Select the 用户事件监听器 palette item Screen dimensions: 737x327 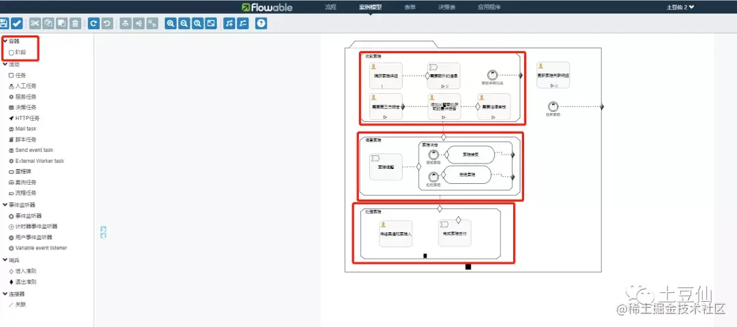coord(31,237)
